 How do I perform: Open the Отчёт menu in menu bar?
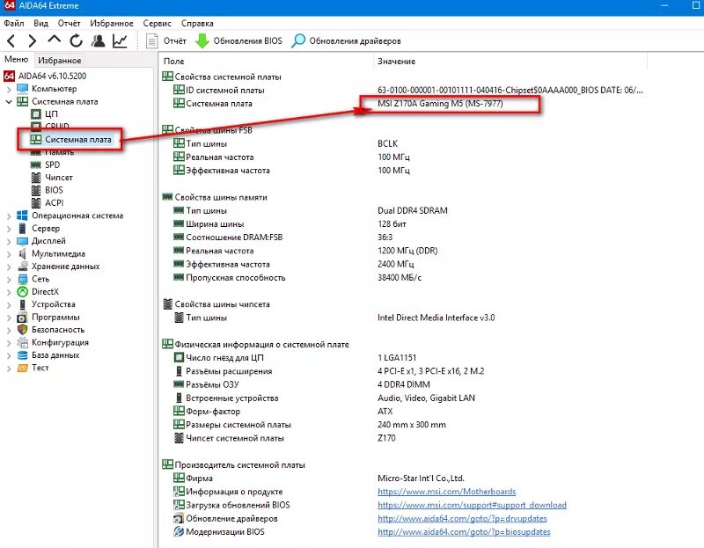pyautogui.click(x=70, y=24)
